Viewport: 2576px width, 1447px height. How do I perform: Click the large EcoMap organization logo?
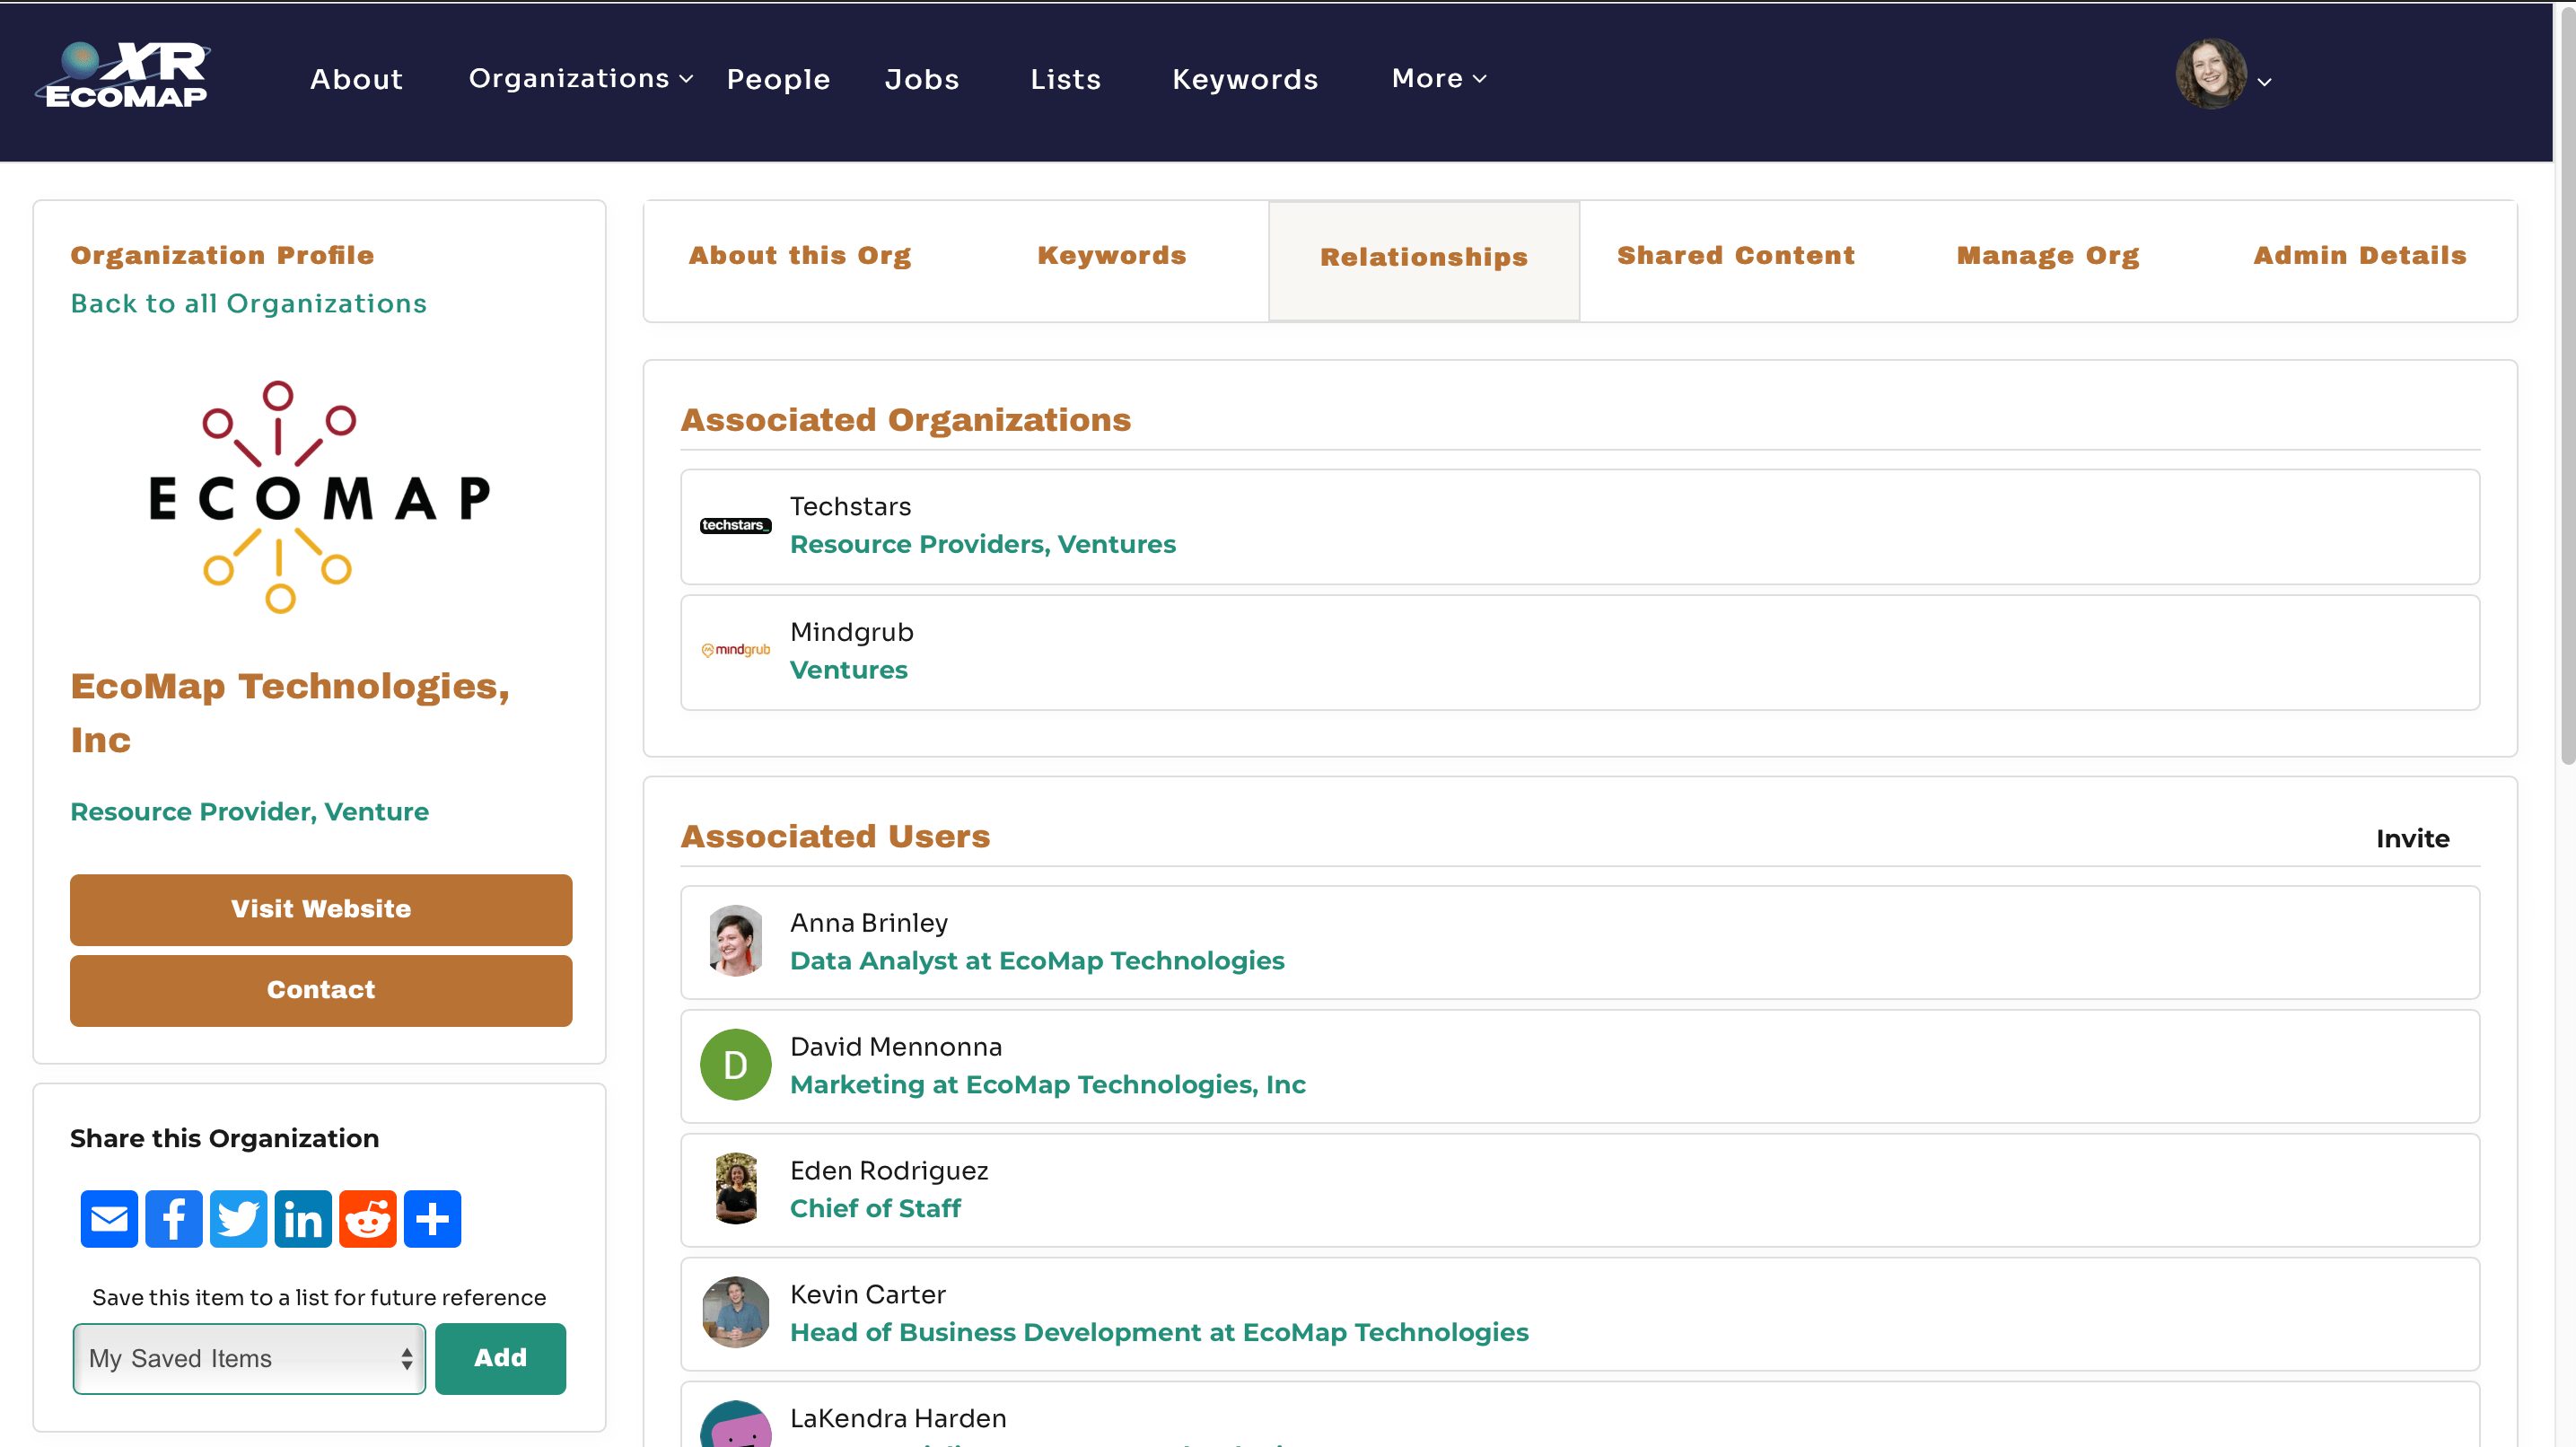(320, 497)
